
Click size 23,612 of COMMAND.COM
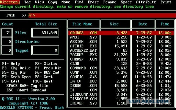click(x=121, y=68)
